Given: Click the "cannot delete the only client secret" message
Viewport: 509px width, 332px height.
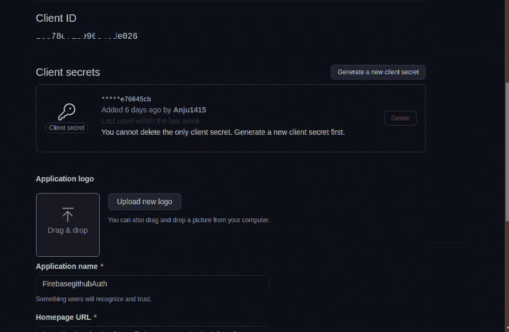Looking at the screenshot, I should (223, 132).
